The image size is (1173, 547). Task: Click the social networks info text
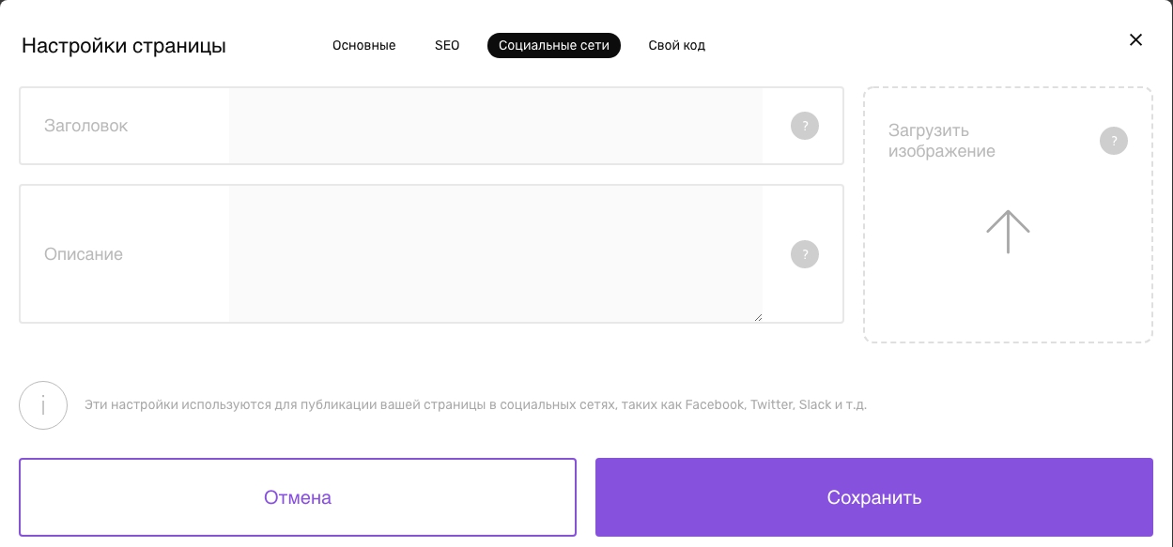(475, 405)
